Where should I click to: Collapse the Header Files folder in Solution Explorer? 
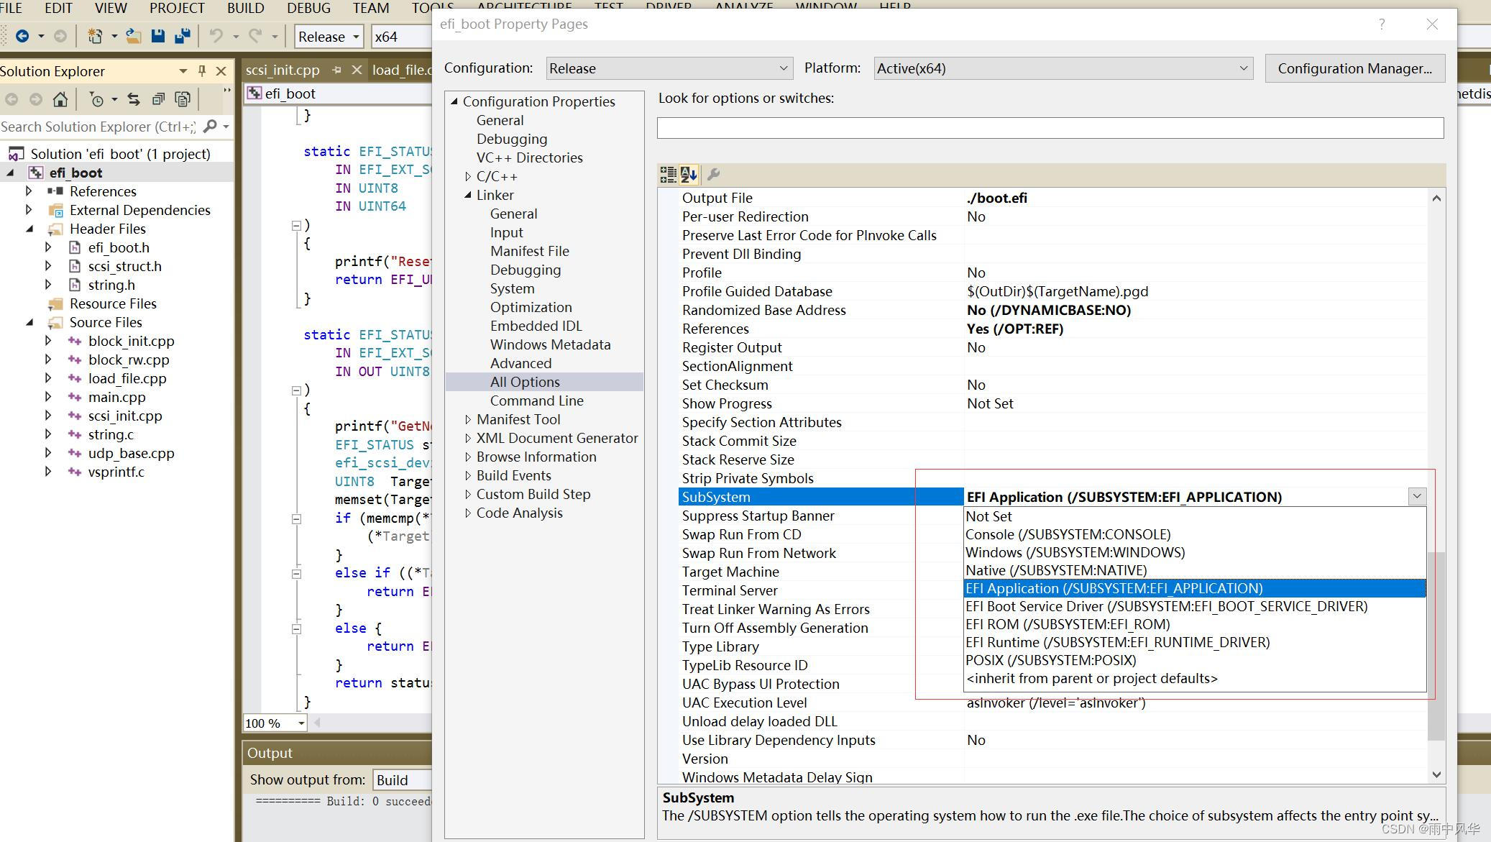pyautogui.click(x=29, y=229)
